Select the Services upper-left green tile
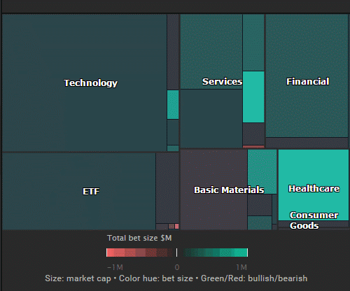 point(211,52)
